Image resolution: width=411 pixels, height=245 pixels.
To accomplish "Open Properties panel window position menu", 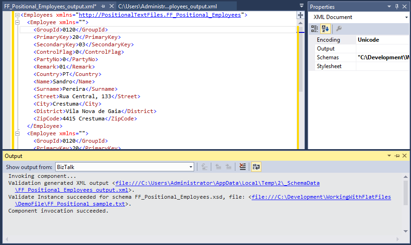I will click(x=389, y=6).
